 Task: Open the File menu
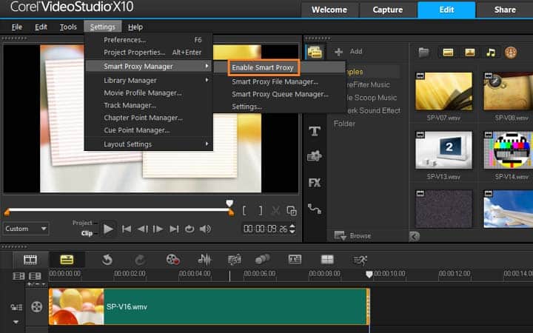pos(16,27)
